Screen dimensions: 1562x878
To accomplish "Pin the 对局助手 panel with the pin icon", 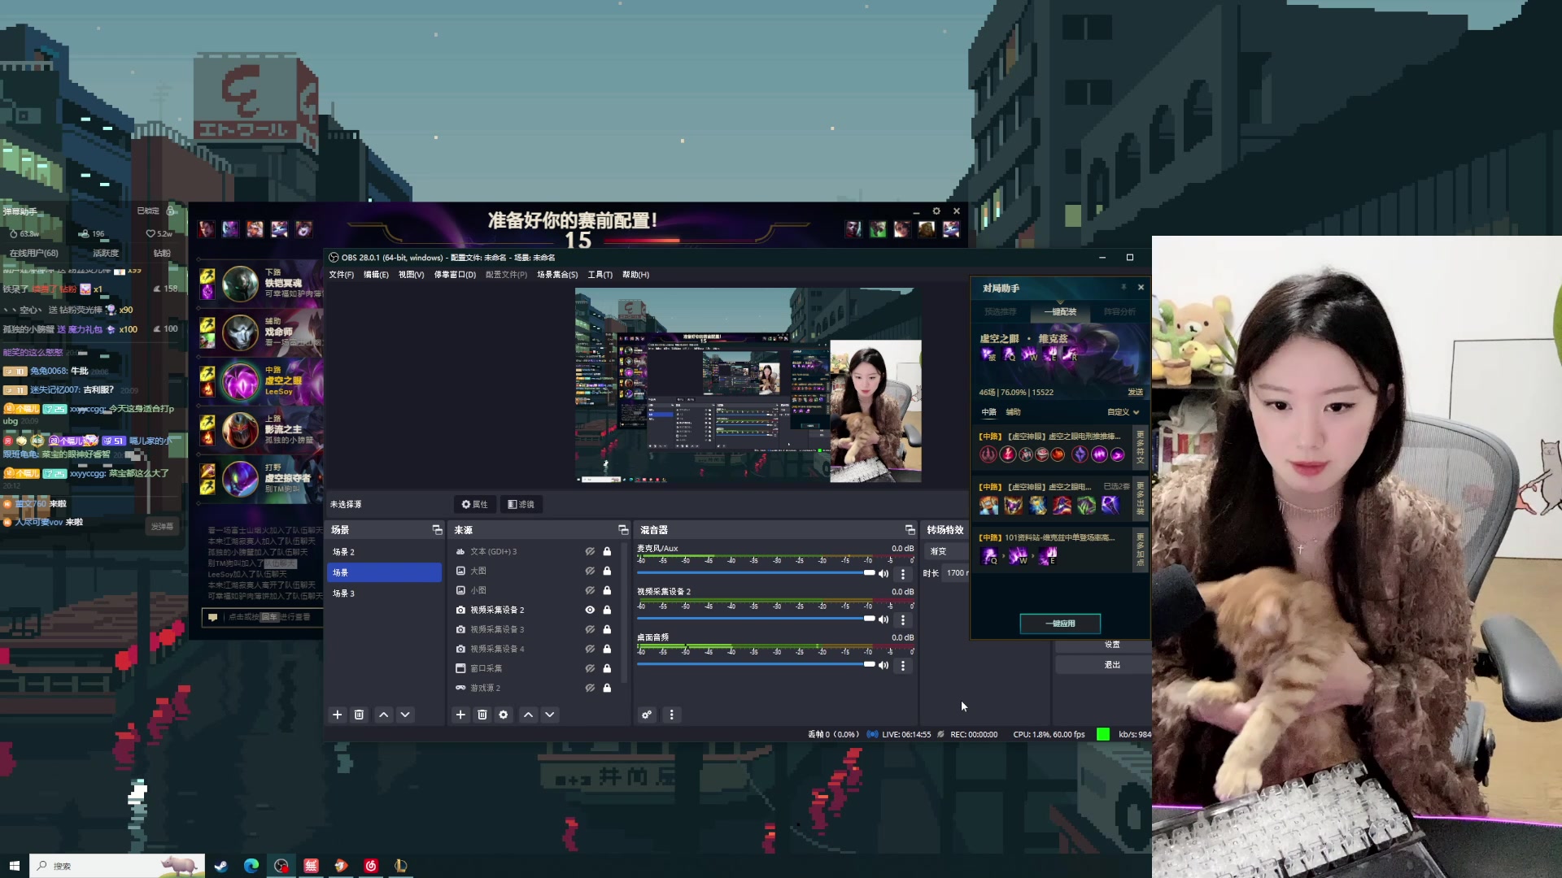I will pyautogui.click(x=1124, y=287).
